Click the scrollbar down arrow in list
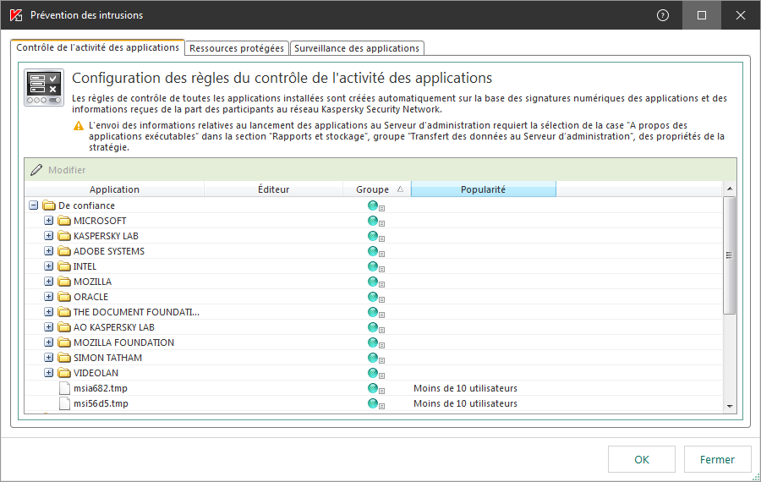761x482 pixels. click(x=730, y=407)
